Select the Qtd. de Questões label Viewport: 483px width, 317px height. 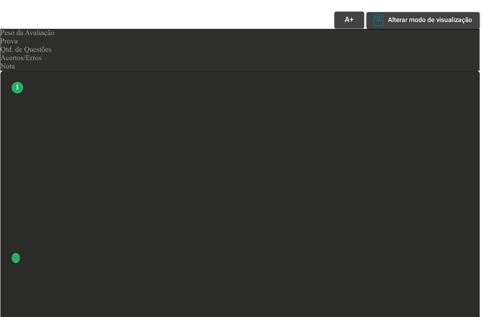coord(26,50)
